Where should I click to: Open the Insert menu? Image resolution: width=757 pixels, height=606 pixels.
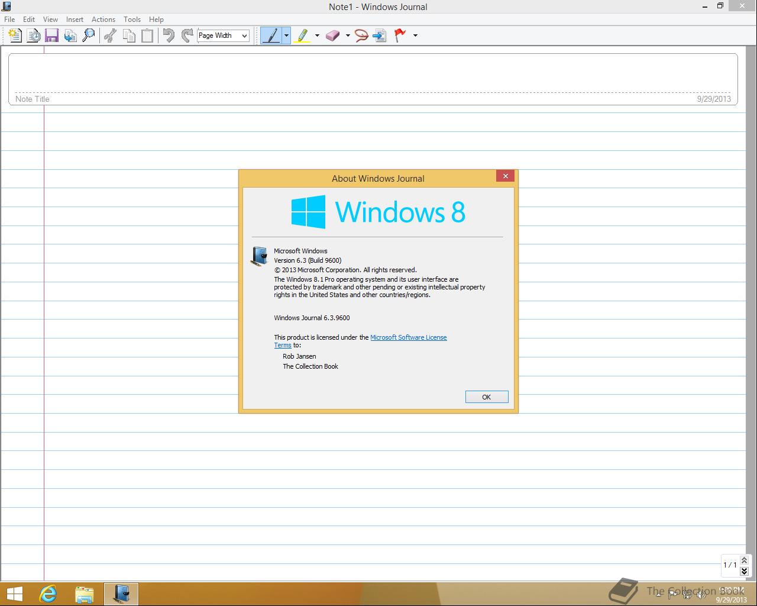(75, 20)
